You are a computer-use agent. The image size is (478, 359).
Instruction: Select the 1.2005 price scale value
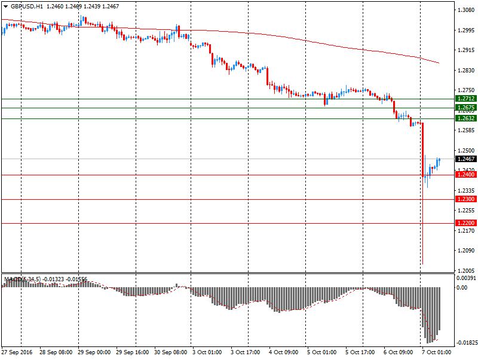click(466, 271)
